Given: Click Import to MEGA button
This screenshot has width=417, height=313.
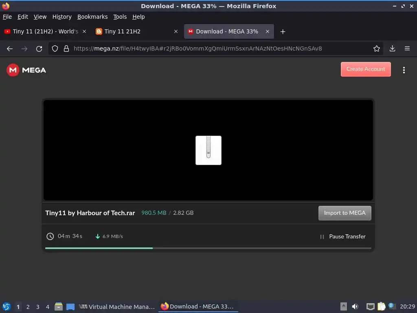Looking at the screenshot, I should 345,213.
